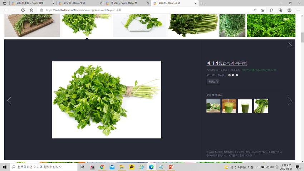
Task: Close the 미나리 - Daum 백과 tab
Action: [101, 3]
